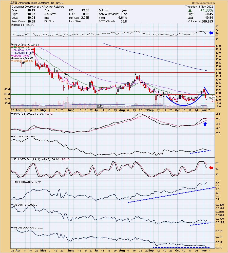Click the MA(50) 6,310,636 legend entry
This screenshot has height=253, width=228.
point(23,61)
